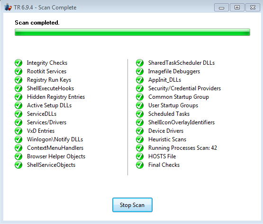The height and width of the screenshot is (224, 263).
Task: Close the TR Scan Complete window
Action: 253,8
